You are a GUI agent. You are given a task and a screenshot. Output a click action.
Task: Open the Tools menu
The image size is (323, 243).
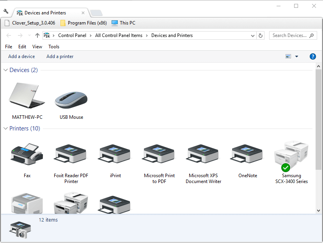(54, 47)
